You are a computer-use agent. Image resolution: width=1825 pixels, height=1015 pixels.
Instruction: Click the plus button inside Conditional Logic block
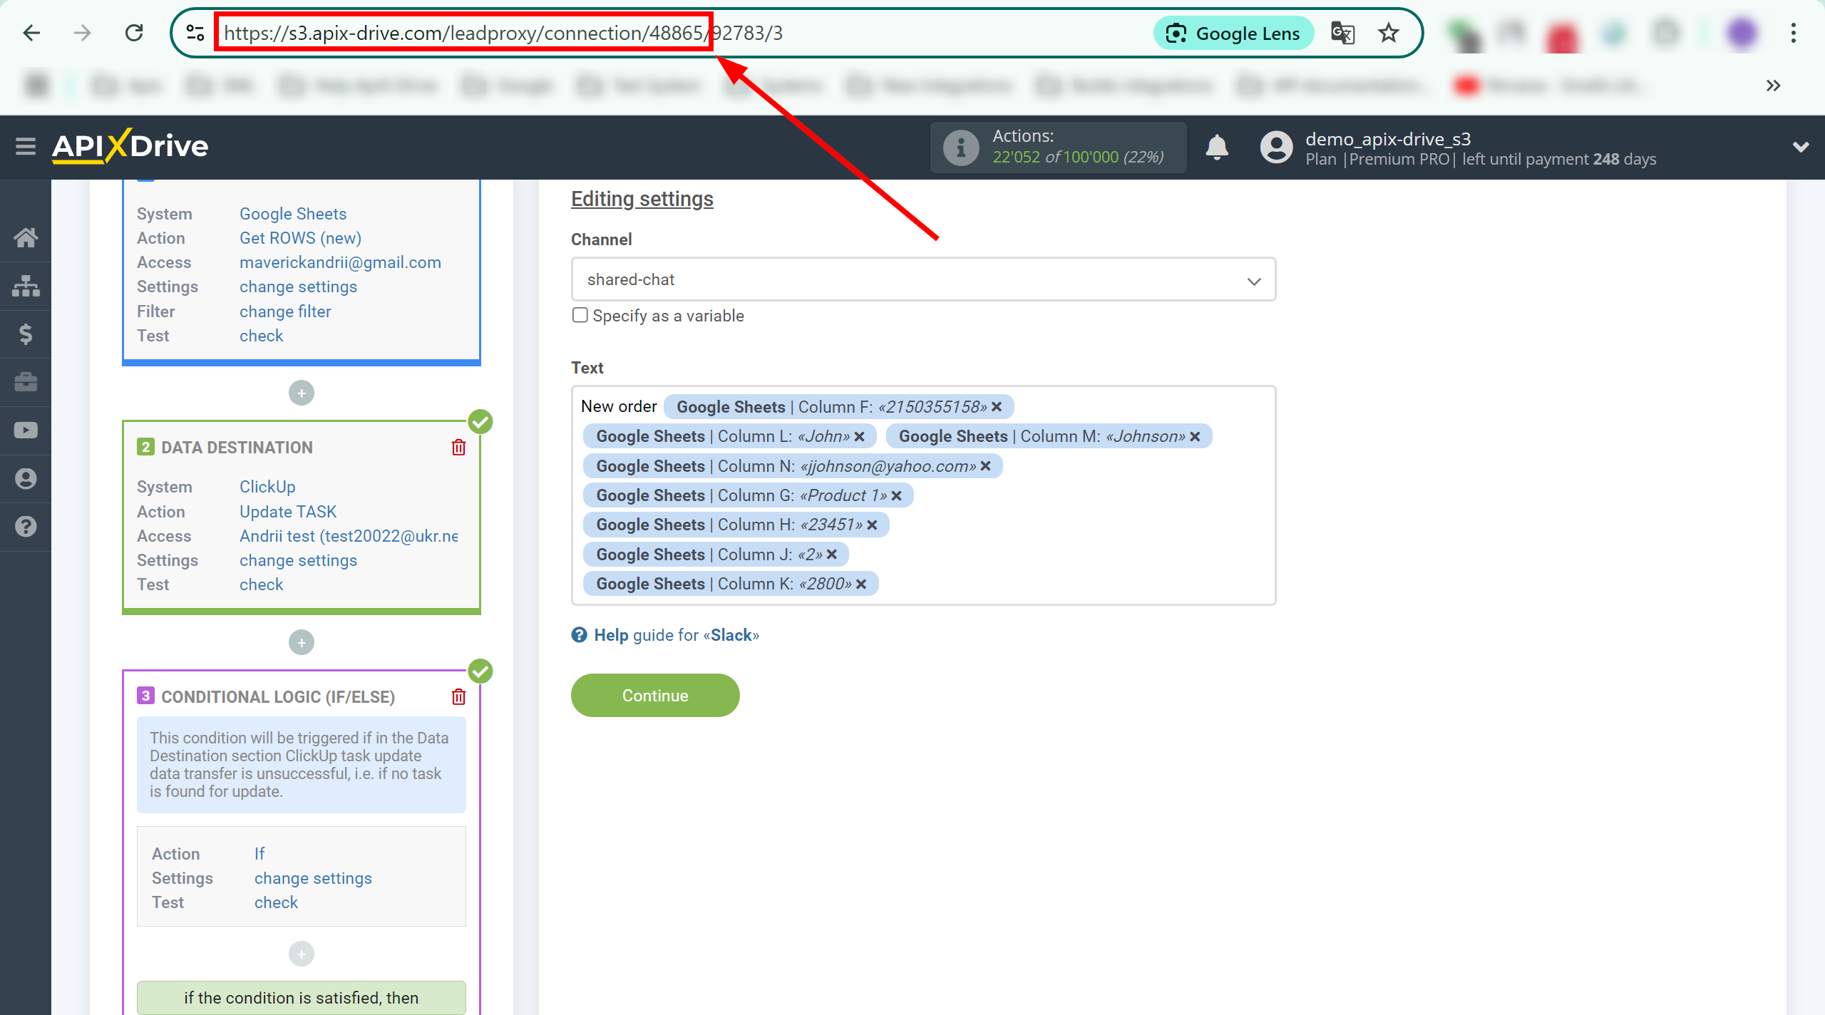[302, 954]
